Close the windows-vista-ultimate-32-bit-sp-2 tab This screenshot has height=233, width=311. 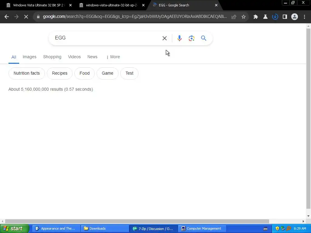click(x=143, y=5)
